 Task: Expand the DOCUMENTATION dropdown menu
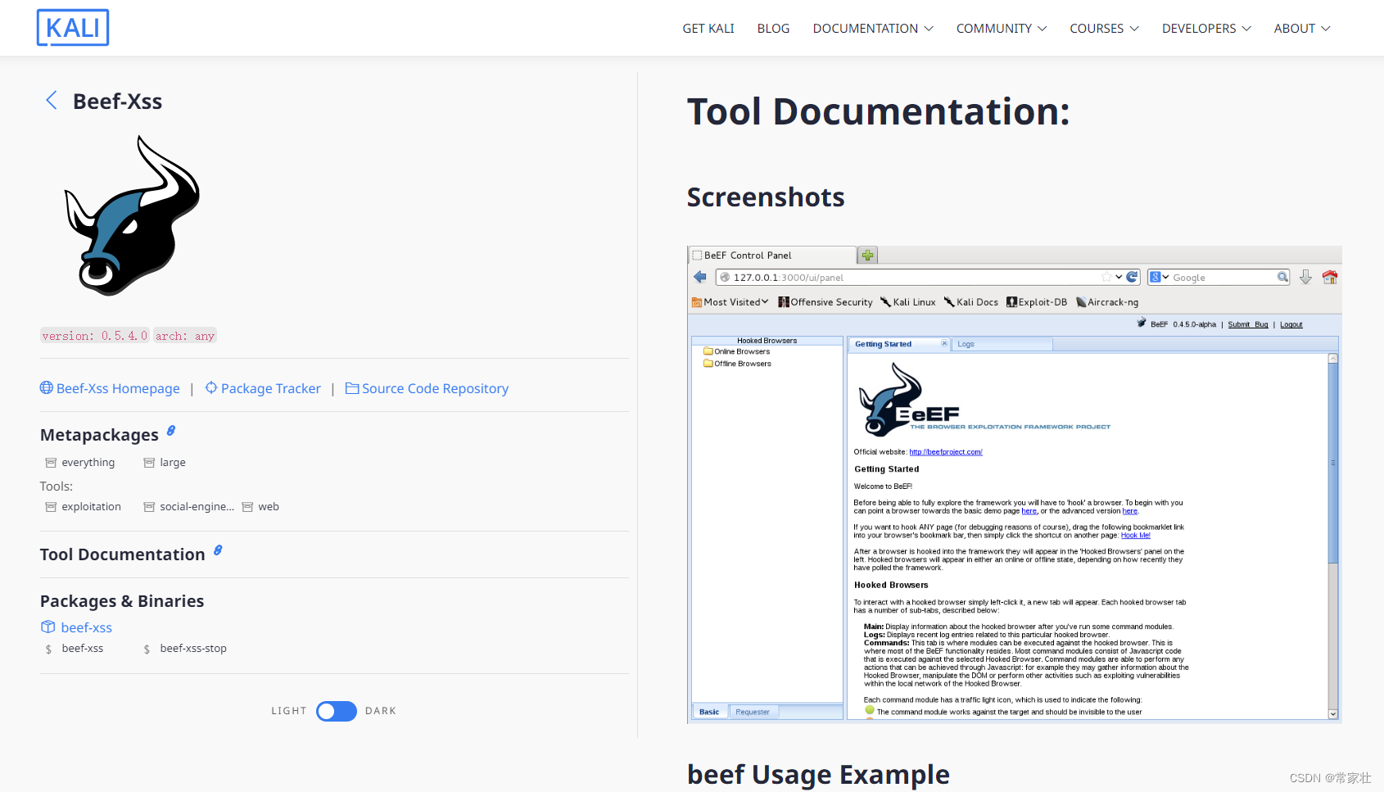tap(873, 29)
